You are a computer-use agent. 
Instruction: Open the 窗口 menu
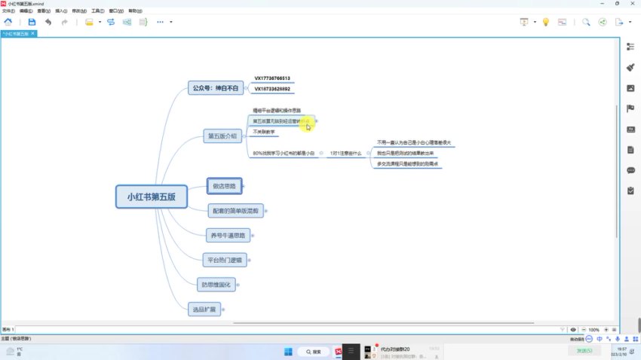116,11
